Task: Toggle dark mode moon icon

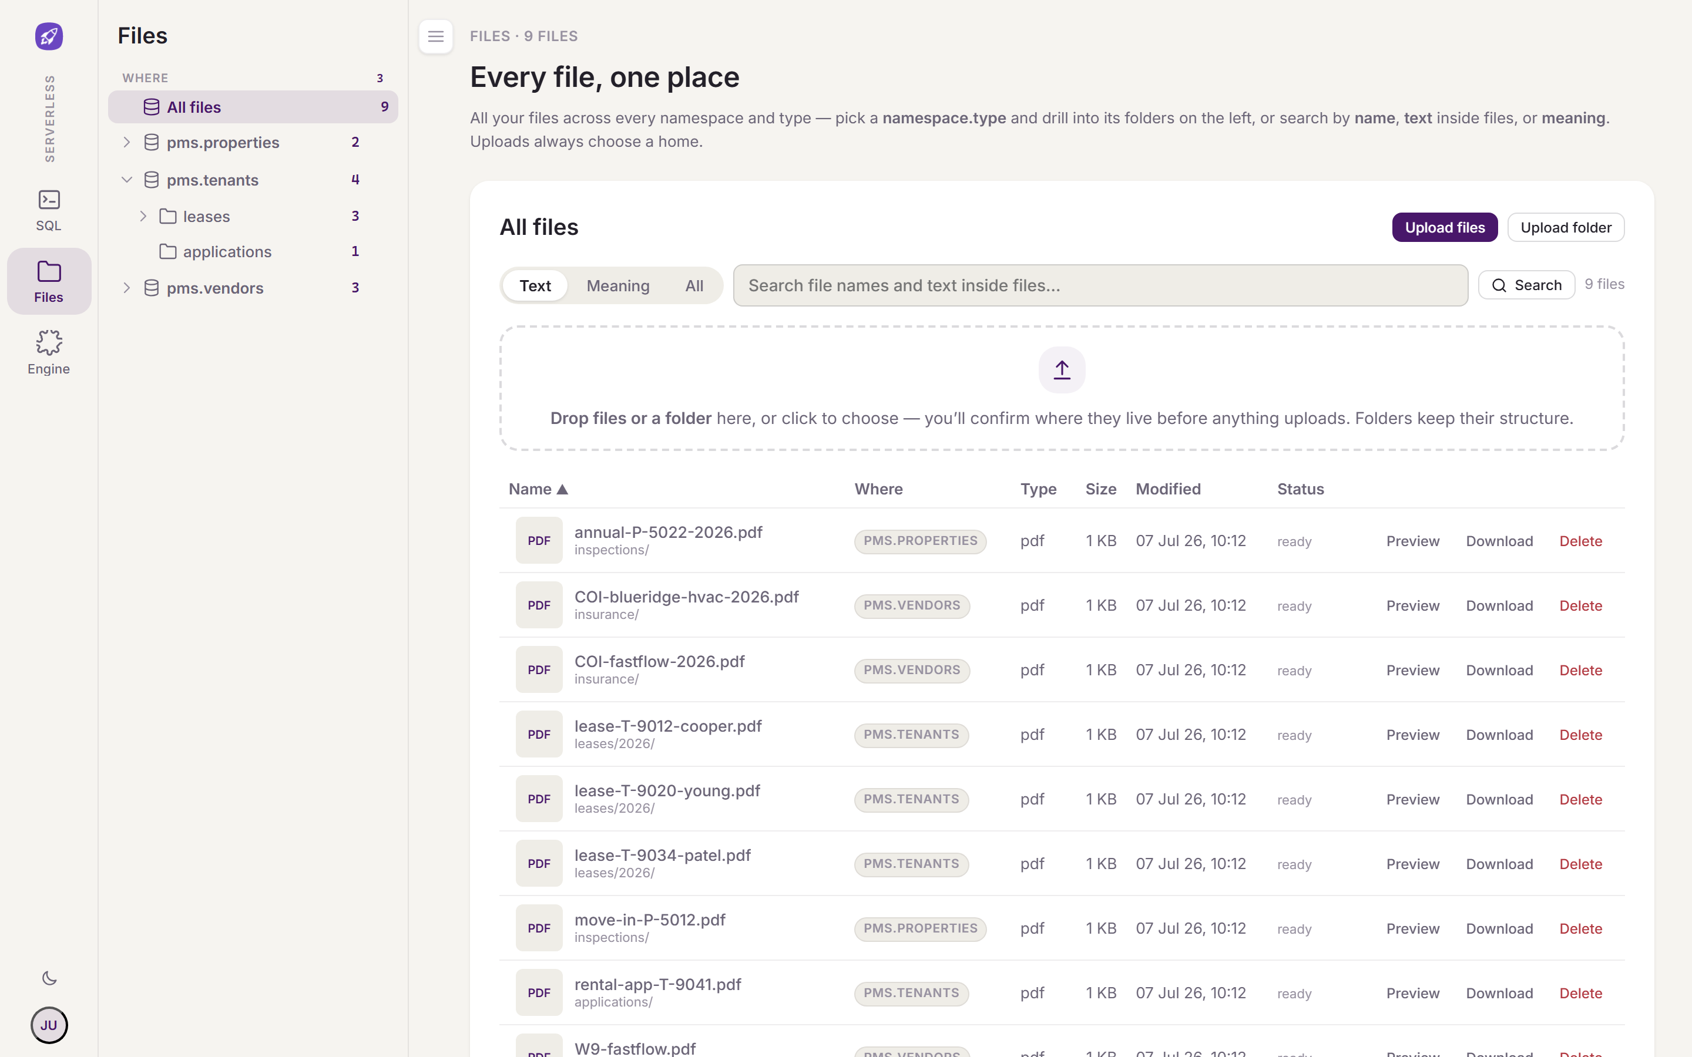Action: [x=49, y=978]
